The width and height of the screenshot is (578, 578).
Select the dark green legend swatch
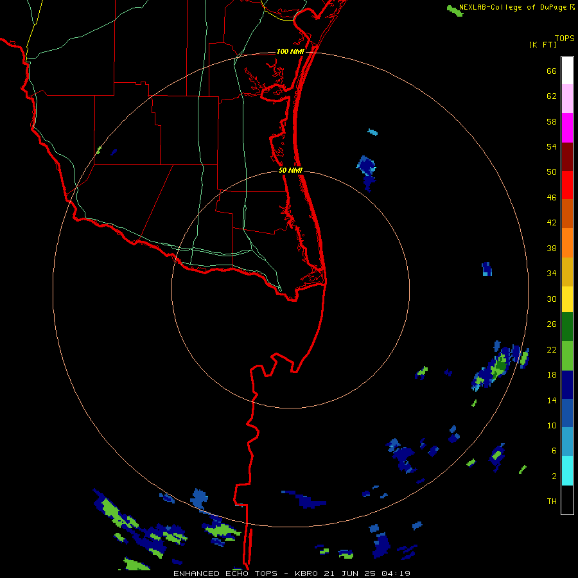tap(567, 327)
